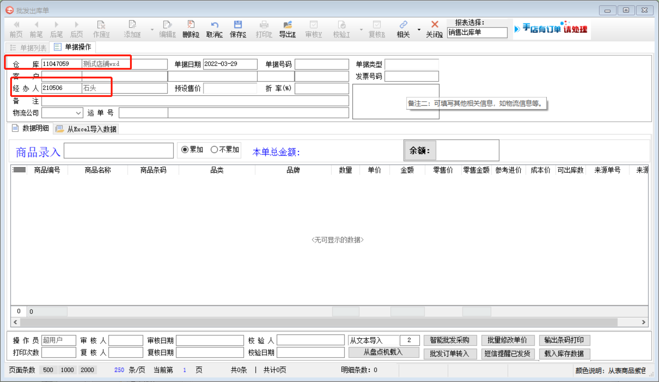This screenshot has height=382, width=659.
Task: Click the delete (删除) toolbar icon
Action: click(191, 25)
